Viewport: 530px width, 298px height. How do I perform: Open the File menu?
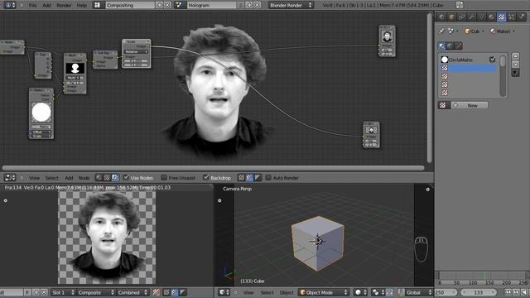[32, 5]
